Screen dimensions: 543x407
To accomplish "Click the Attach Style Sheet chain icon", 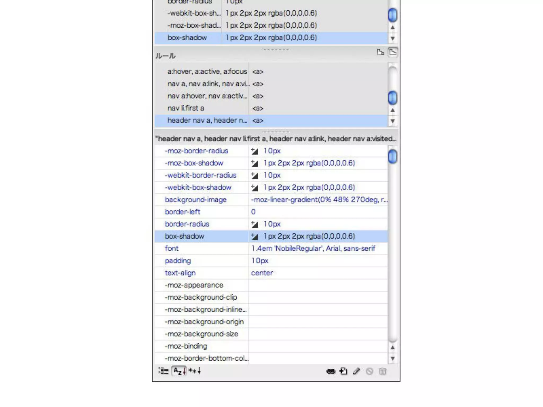I will tap(331, 371).
